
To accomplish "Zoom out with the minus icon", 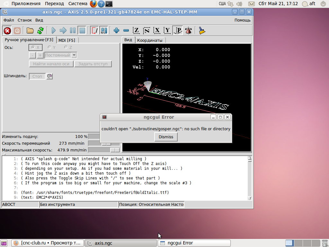I will point(126,31).
